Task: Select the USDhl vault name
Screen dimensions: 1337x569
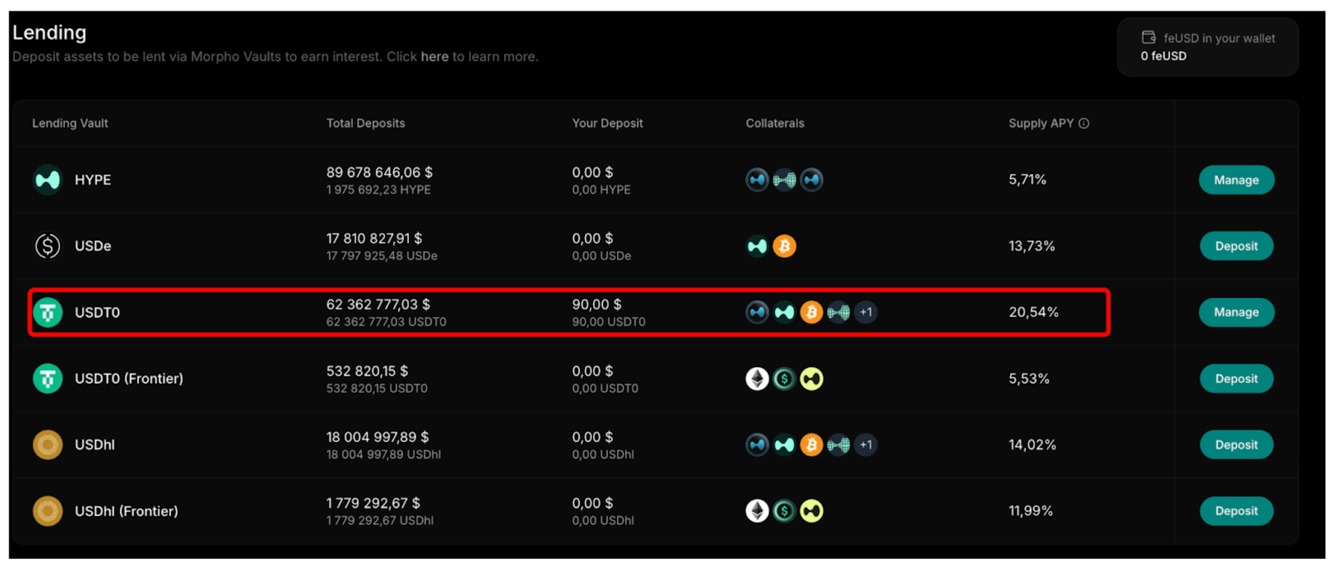Action: click(x=94, y=445)
